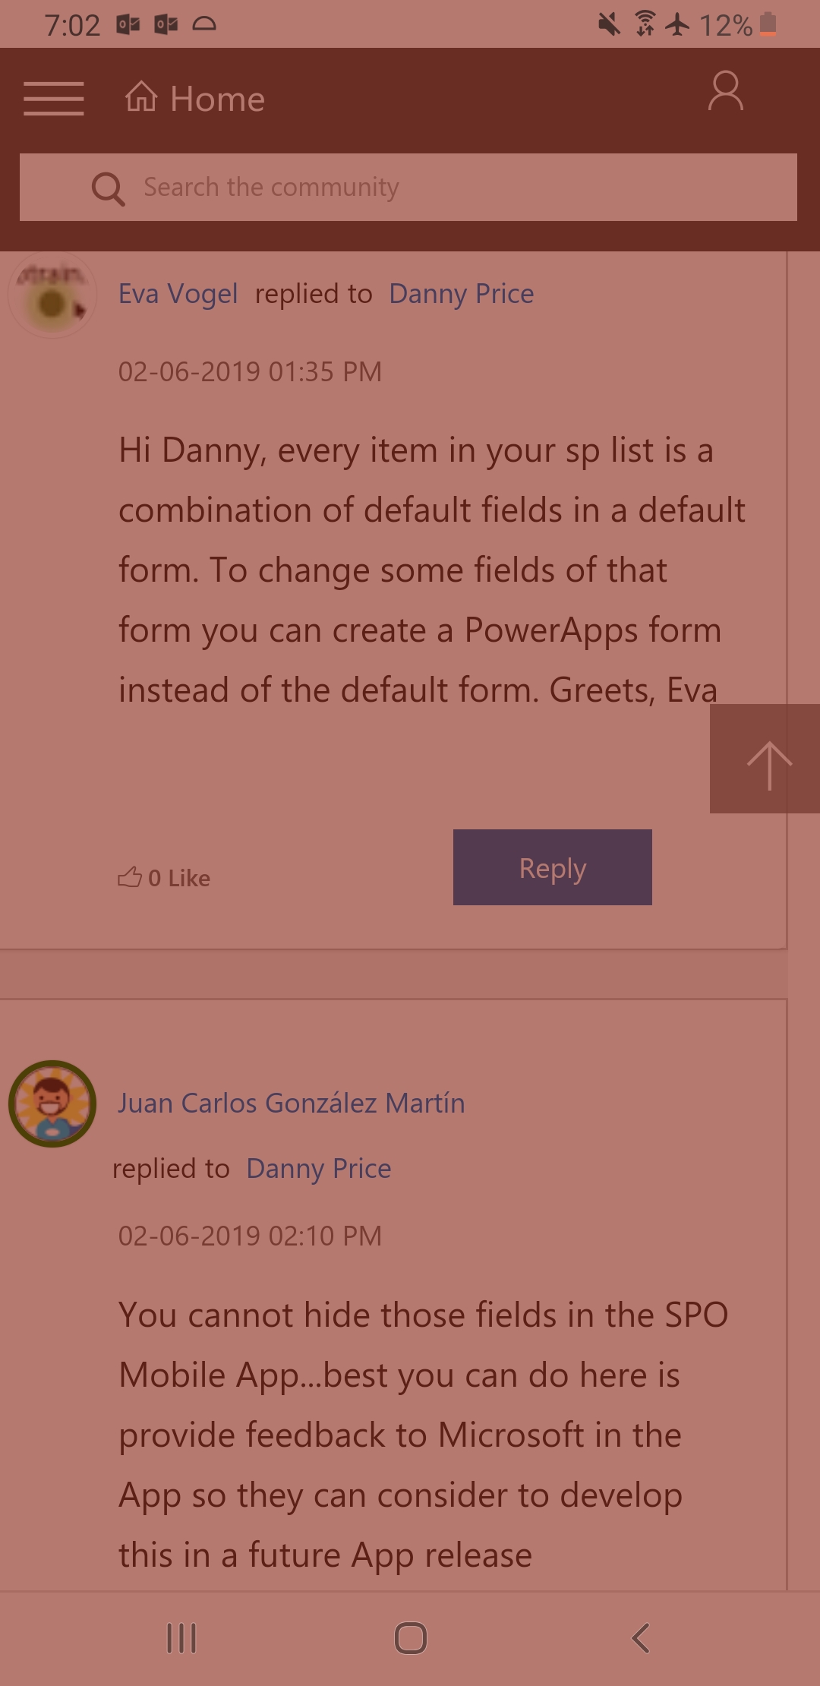
Task: Tap the 0 Like count text
Action: (179, 878)
